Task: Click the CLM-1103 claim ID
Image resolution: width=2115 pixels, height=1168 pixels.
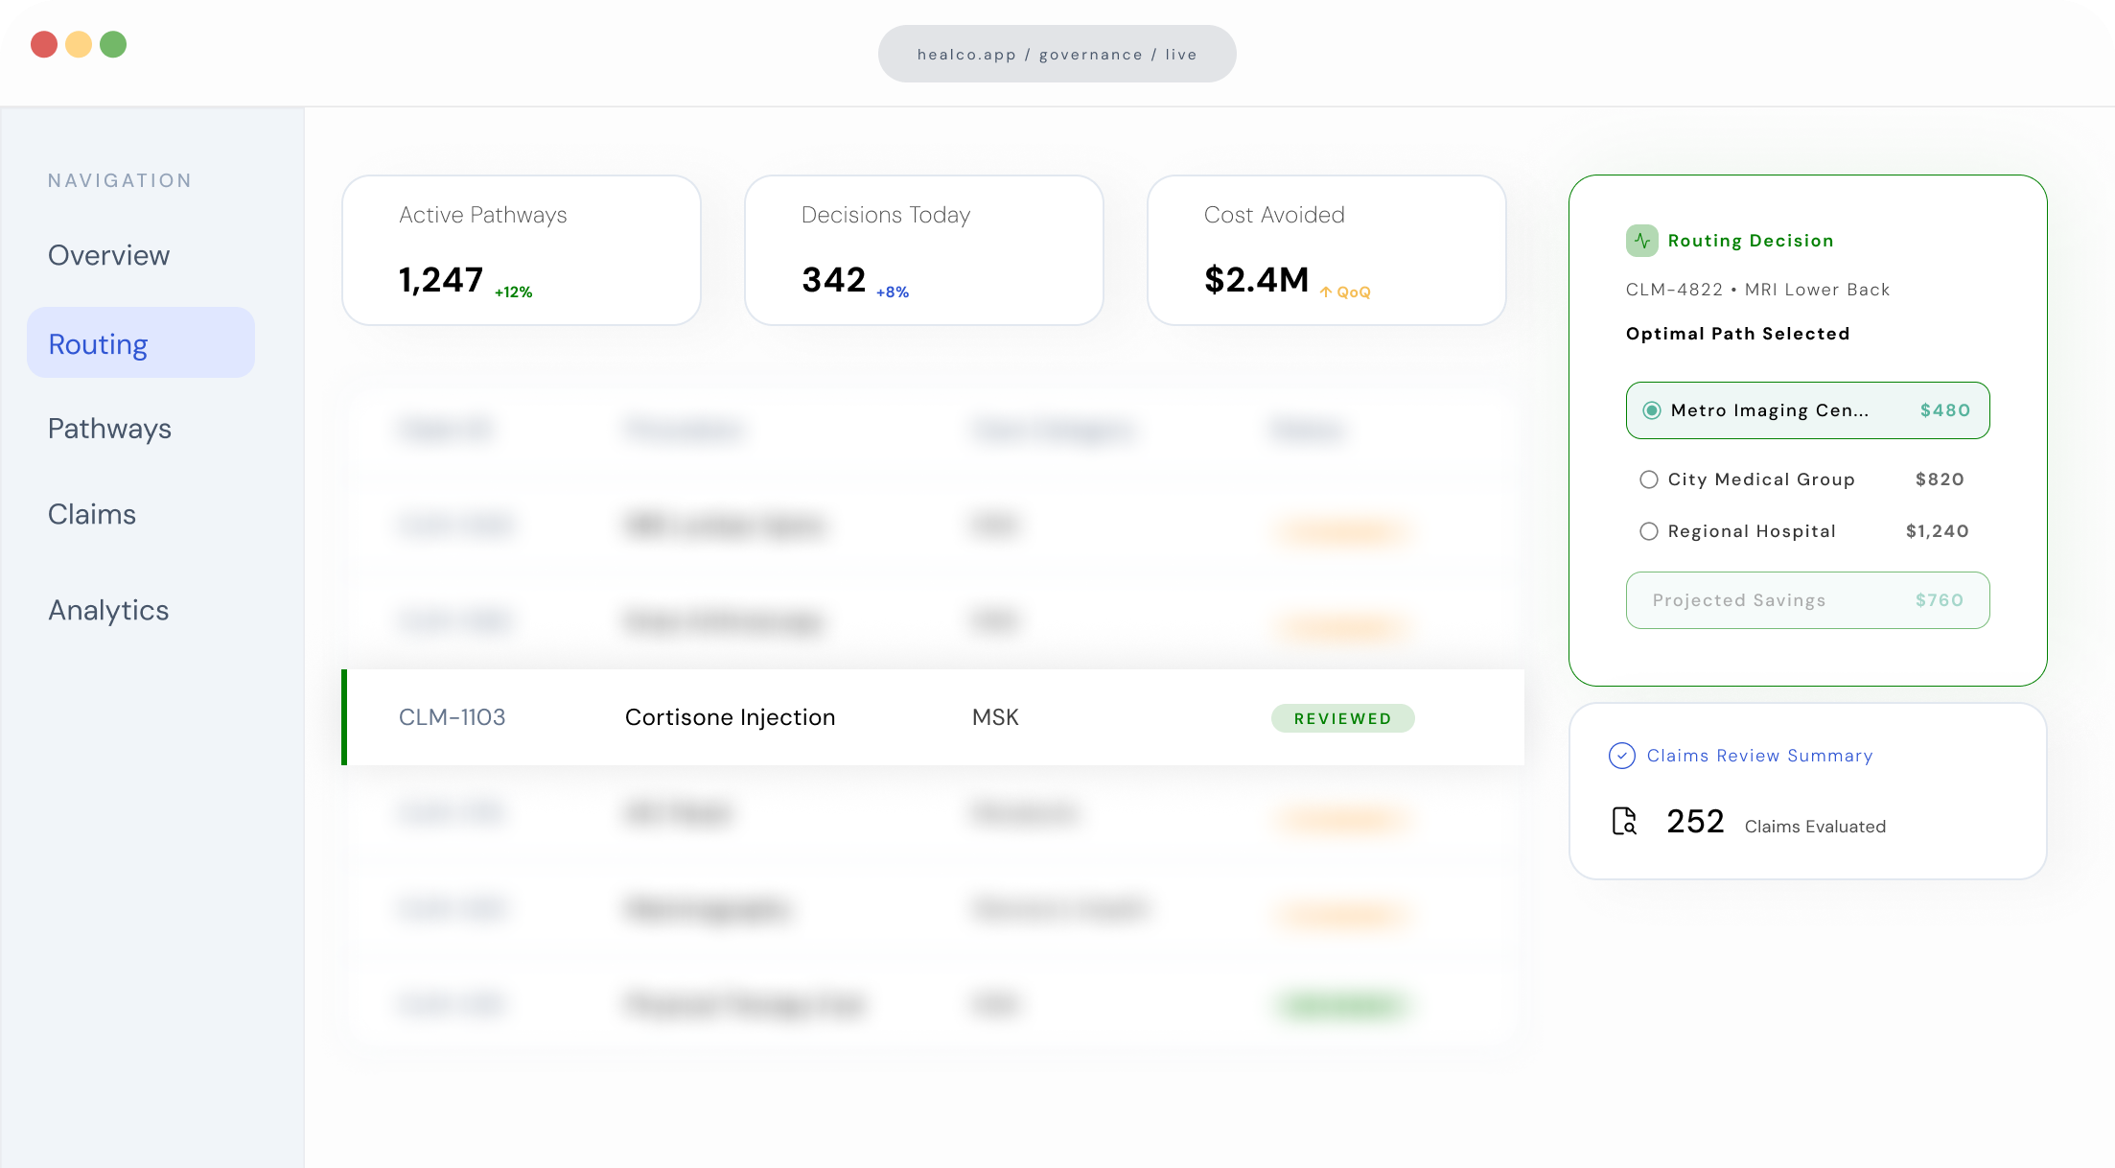Action: coord(452,717)
